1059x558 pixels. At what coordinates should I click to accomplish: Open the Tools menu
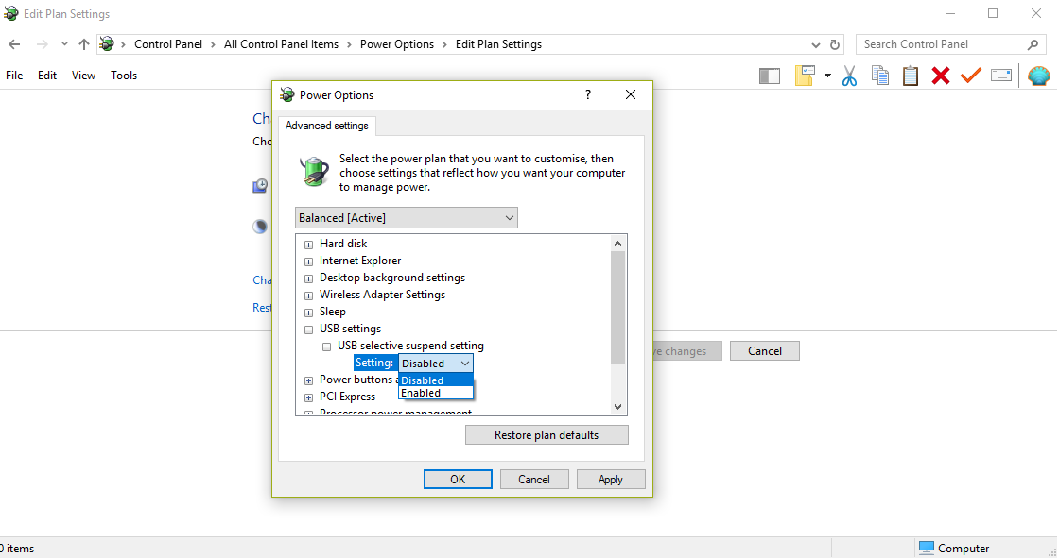click(x=124, y=76)
